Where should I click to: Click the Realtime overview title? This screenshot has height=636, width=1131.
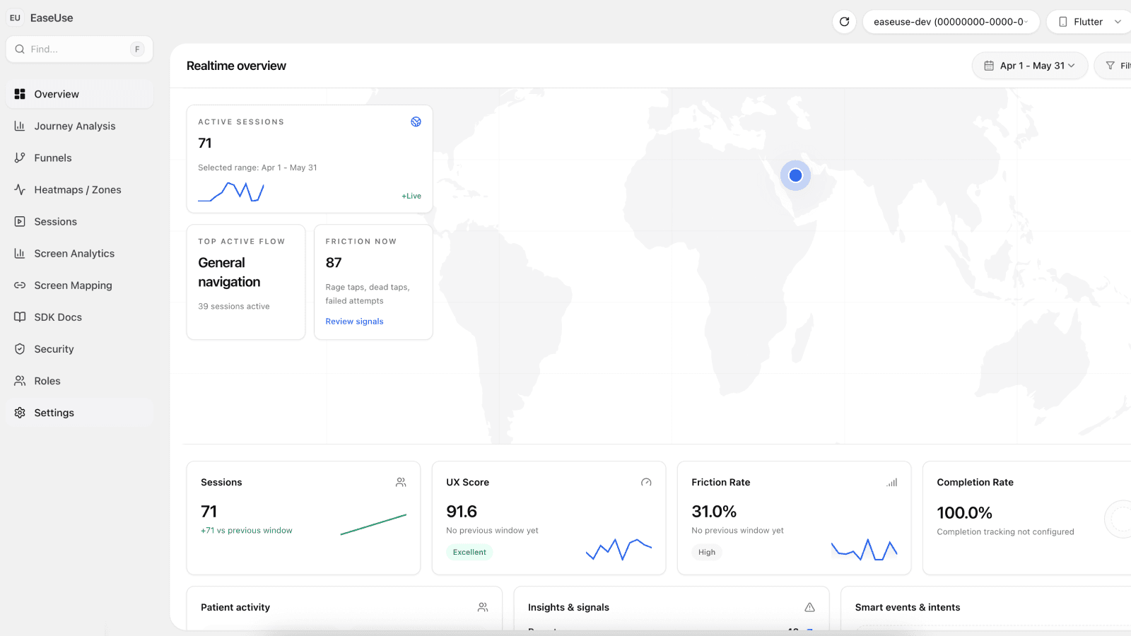pos(236,66)
